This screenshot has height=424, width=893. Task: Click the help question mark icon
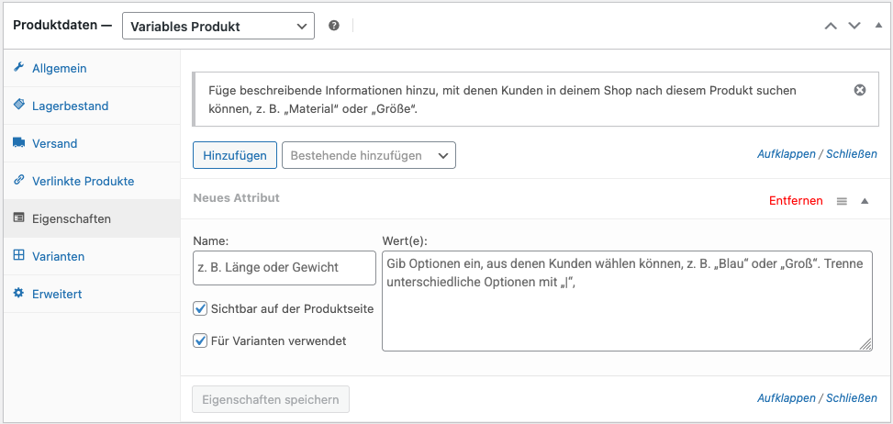[x=334, y=26]
